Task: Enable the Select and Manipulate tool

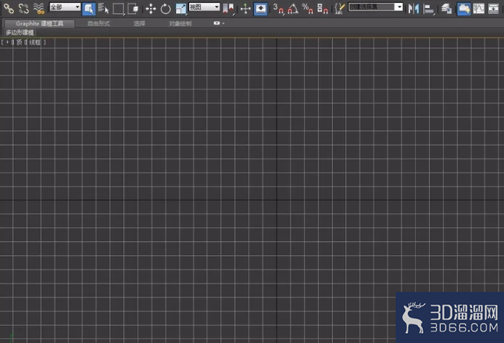Action: (x=246, y=9)
